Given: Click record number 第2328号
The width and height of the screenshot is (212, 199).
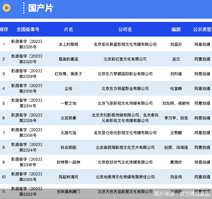Looking at the screenshot, I should 28,121.
